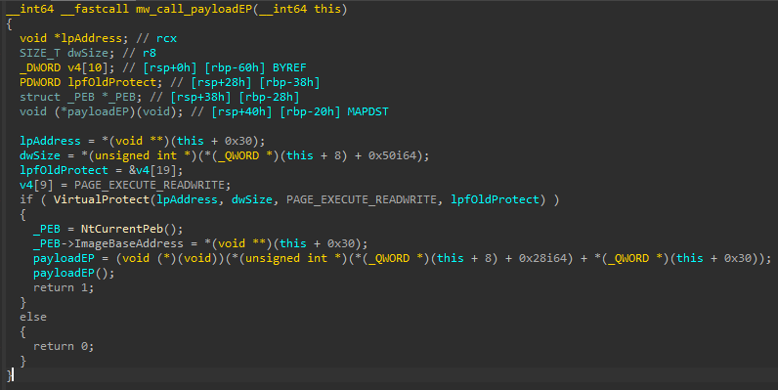Click the 'else' keyword
Image resolution: width=778 pixels, height=390 pixels.
[33, 317]
